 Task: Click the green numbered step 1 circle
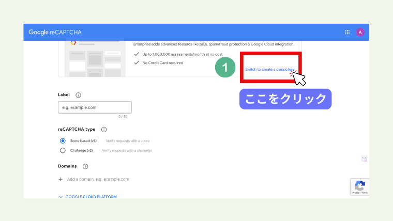[225, 68]
